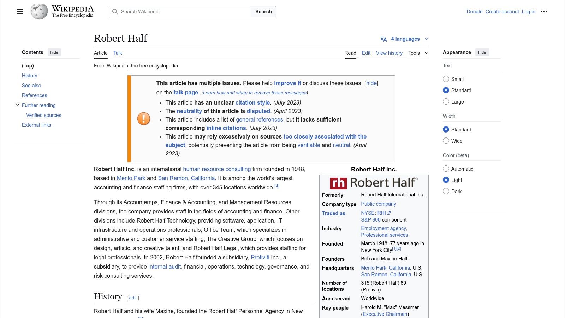Select Large text size
Image resolution: width=565 pixels, height=318 pixels.
[446, 101]
